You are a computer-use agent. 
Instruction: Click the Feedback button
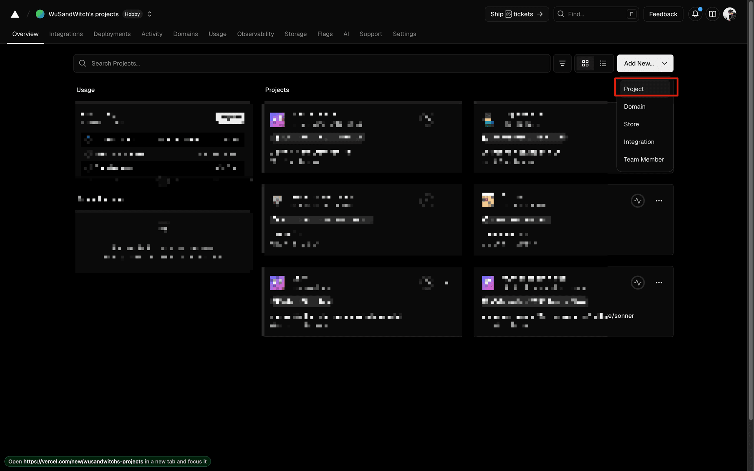[663, 14]
